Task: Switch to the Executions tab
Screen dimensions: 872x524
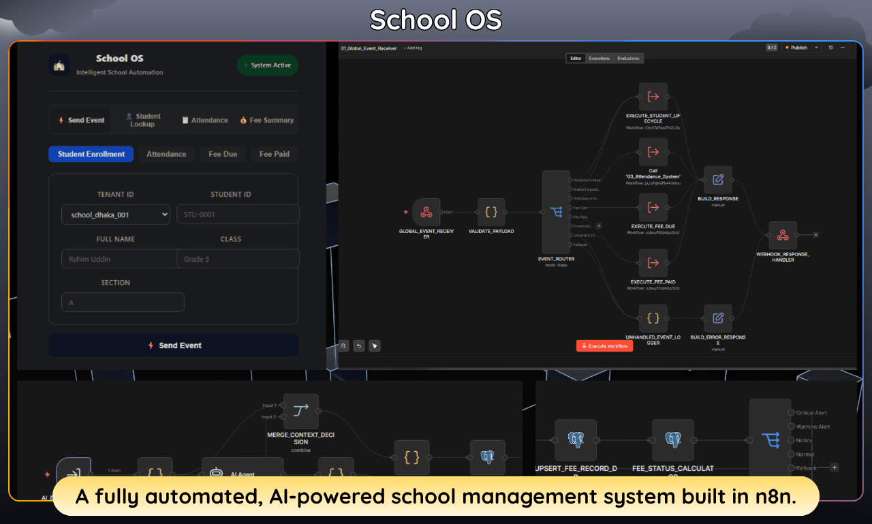Action: pyautogui.click(x=599, y=59)
